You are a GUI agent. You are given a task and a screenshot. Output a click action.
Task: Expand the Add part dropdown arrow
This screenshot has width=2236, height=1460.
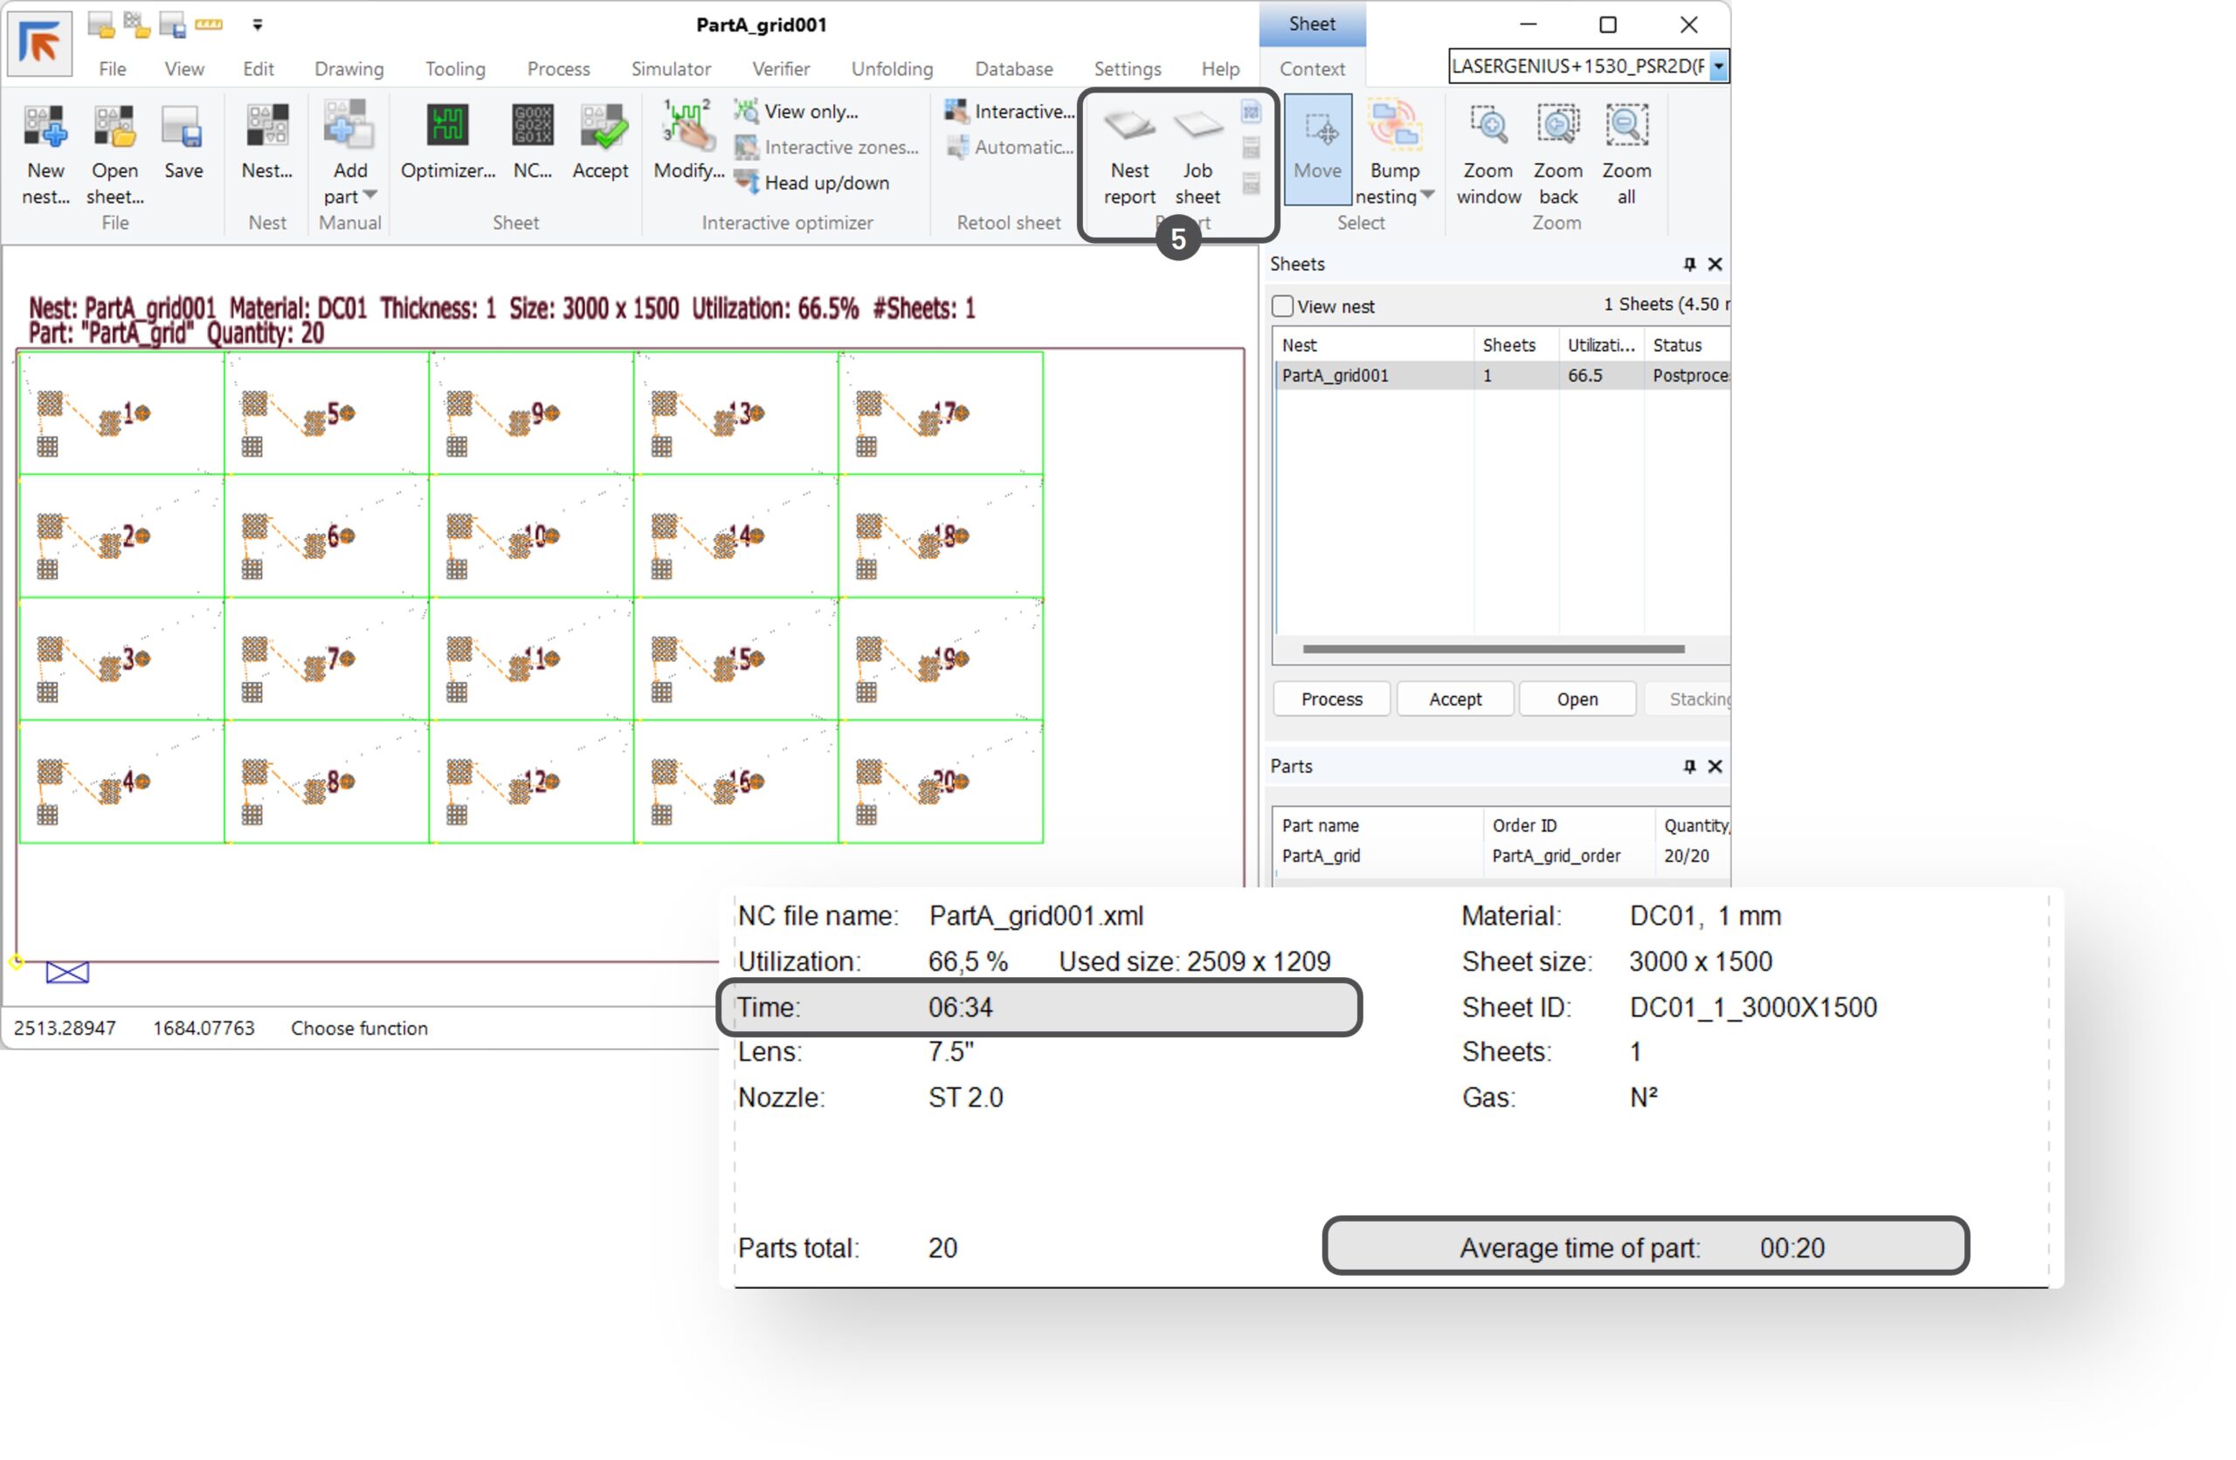370,196
